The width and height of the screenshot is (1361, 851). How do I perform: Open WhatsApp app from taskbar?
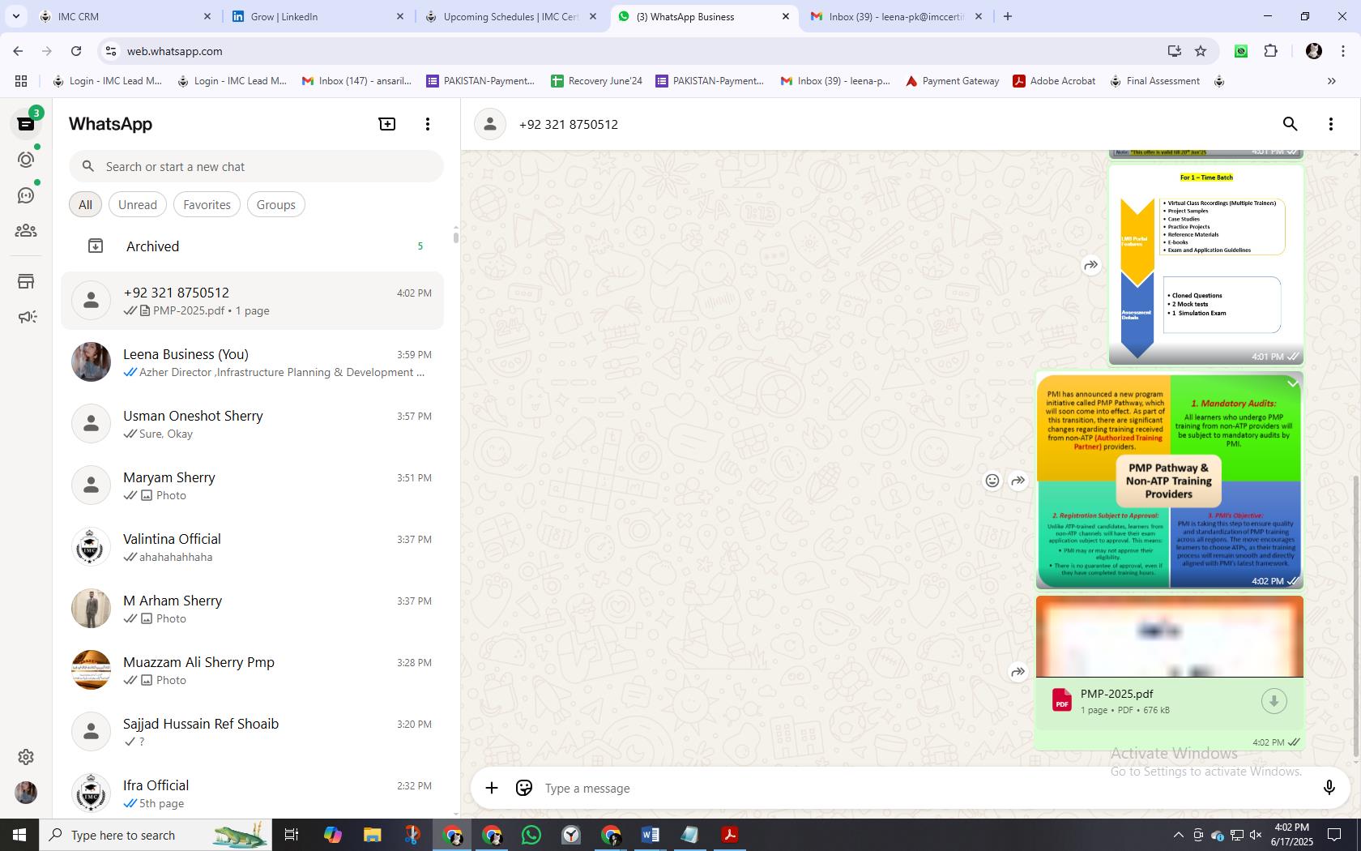(531, 835)
